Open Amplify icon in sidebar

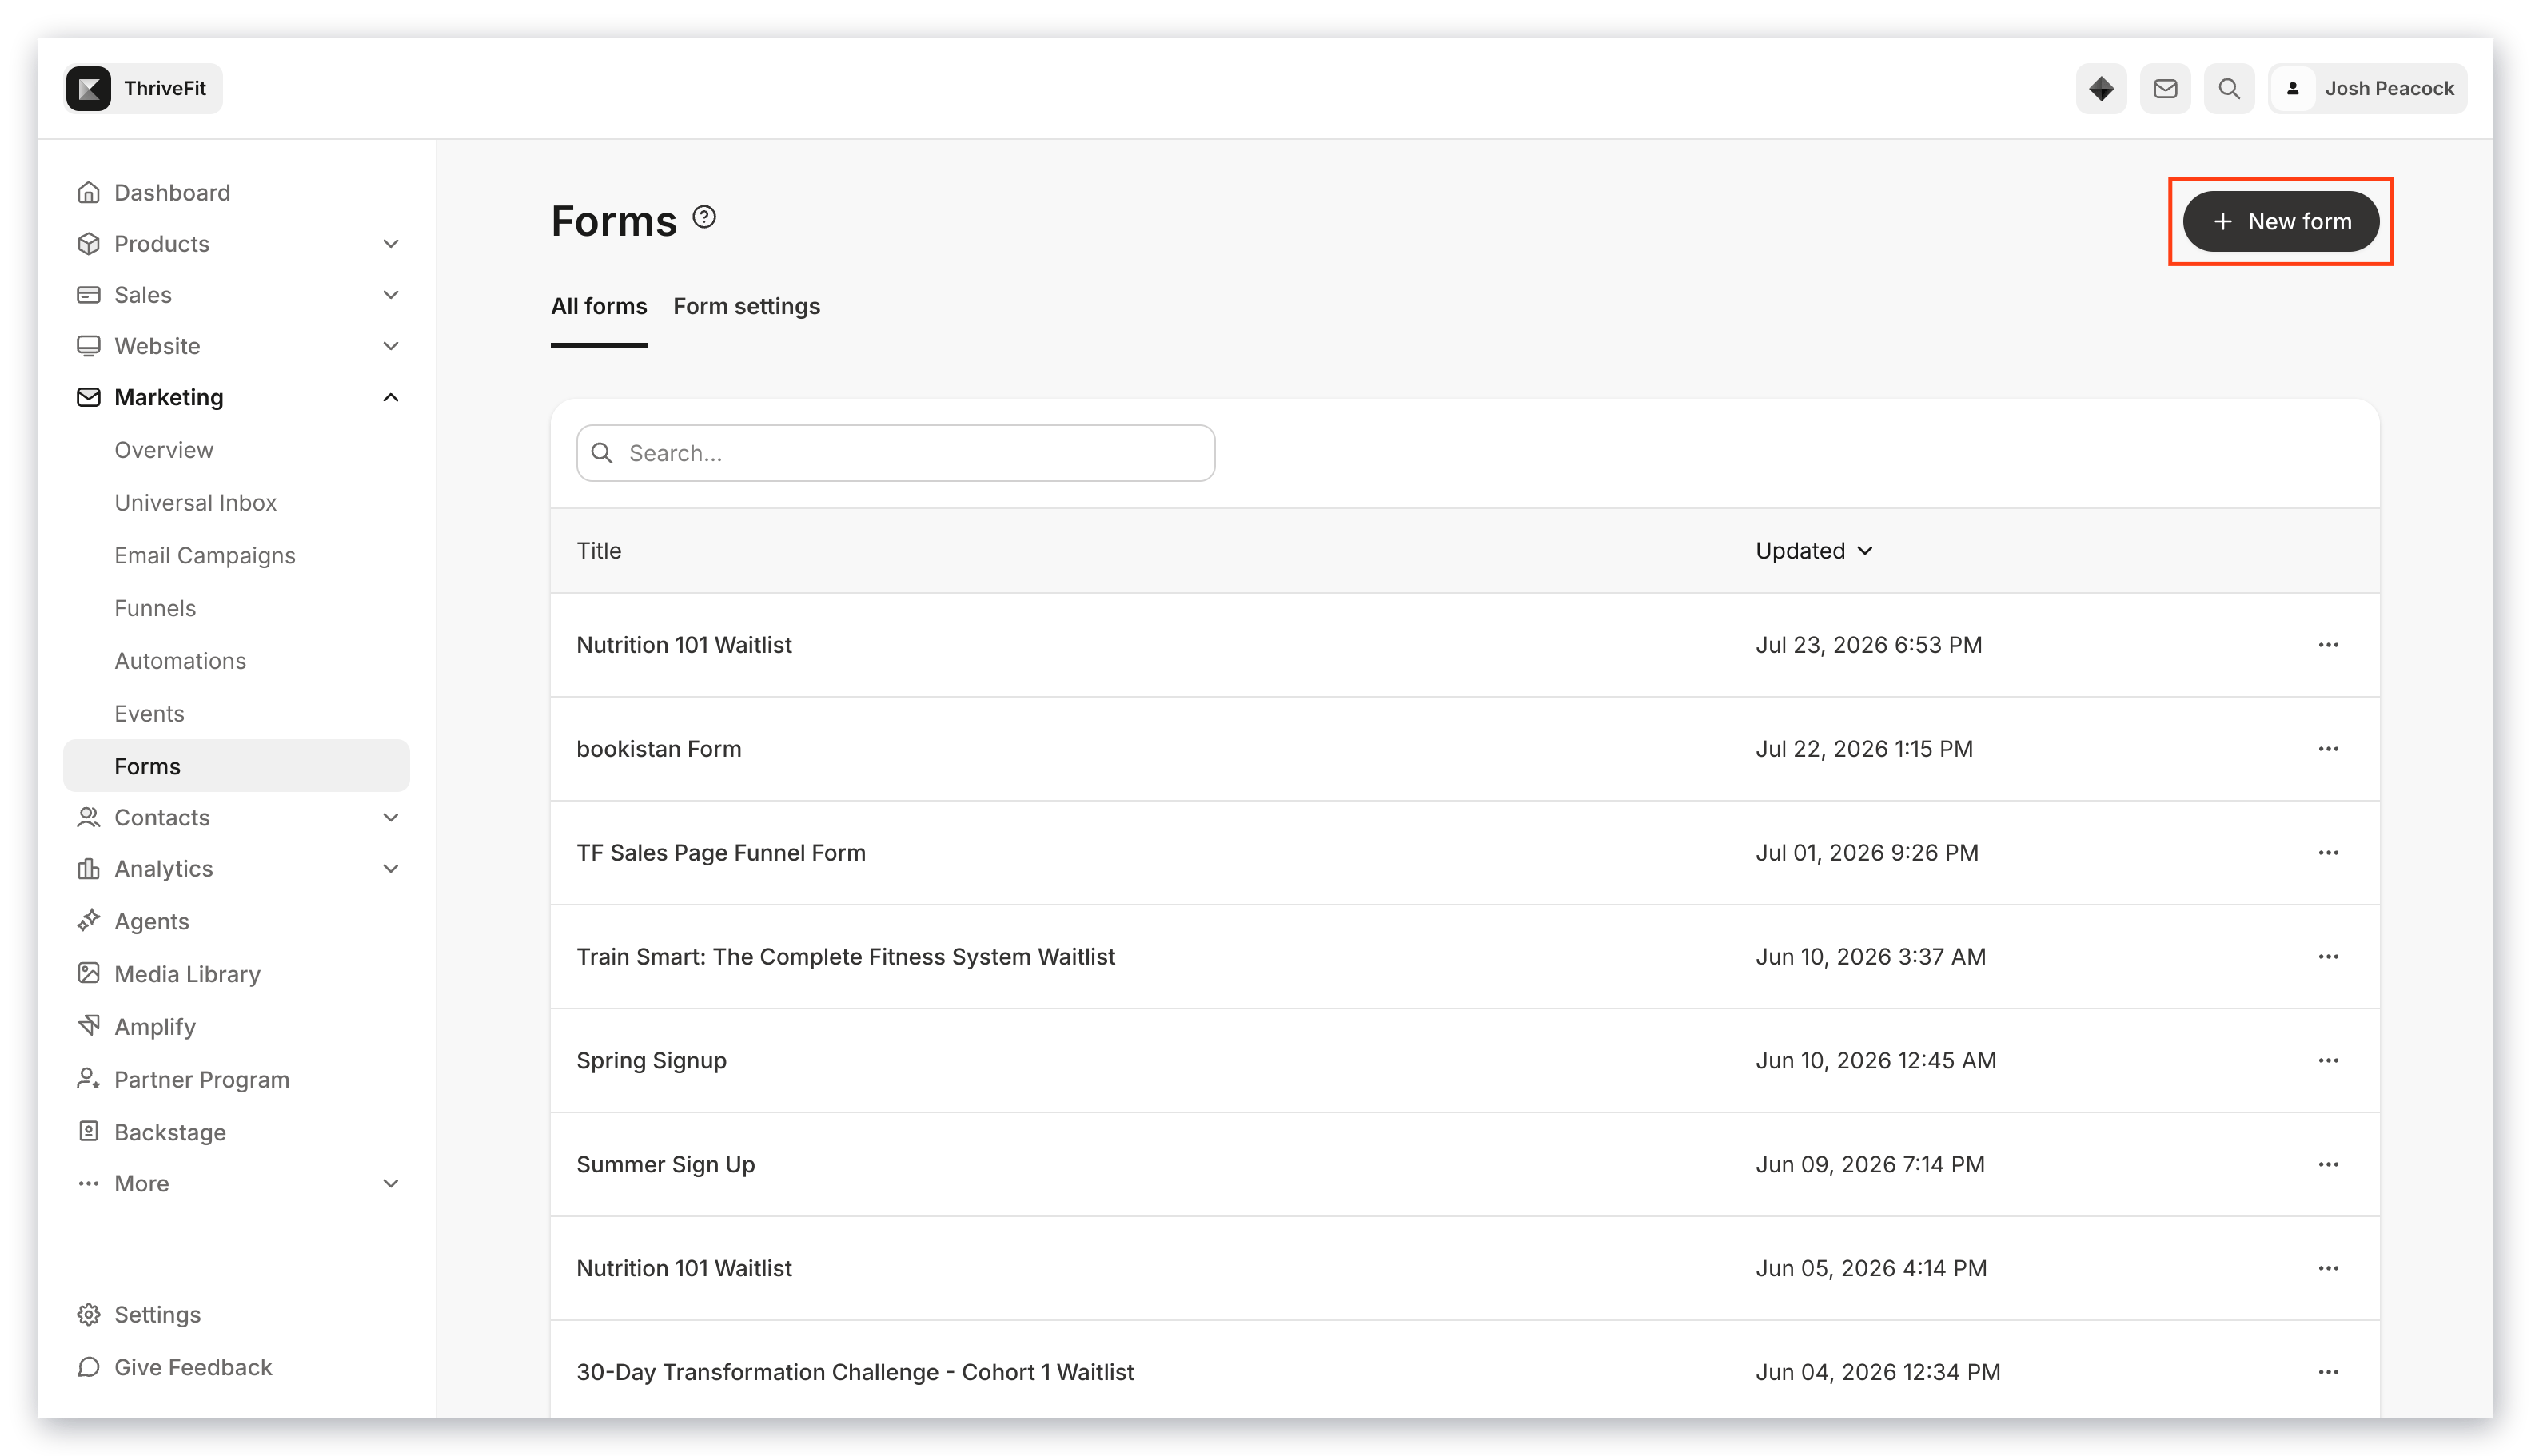pos(88,1025)
